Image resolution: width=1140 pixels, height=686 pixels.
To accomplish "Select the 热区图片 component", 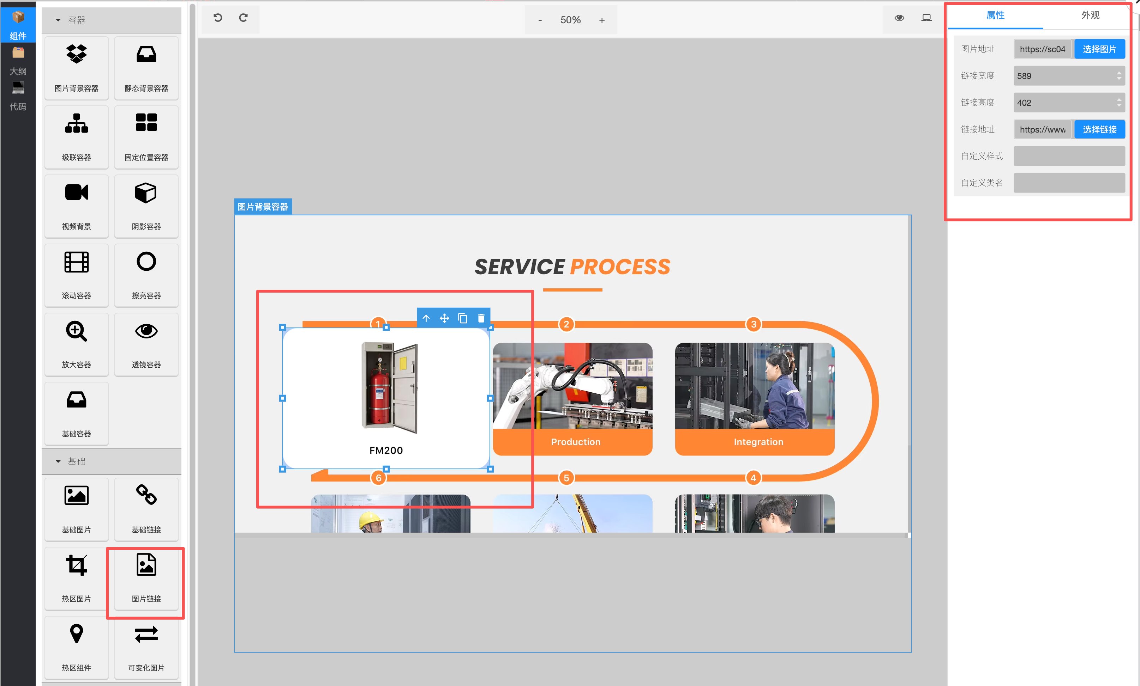I will 76,578.
